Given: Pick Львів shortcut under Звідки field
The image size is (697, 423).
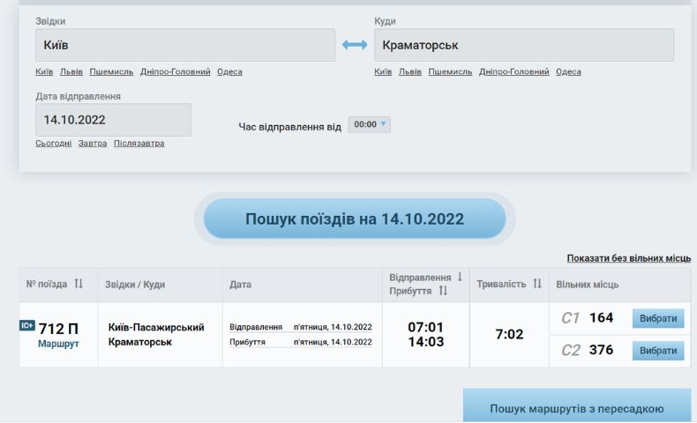Looking at the screenshot, I should pyautogui.click(x=71, y=72).
